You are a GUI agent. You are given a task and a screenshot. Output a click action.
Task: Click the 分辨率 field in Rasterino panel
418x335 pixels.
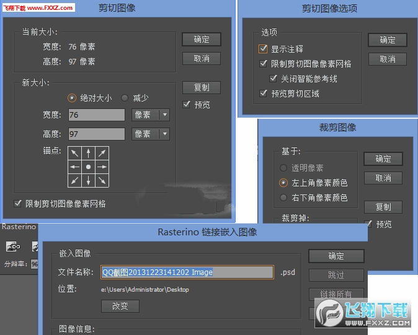(x=34, y=264)
